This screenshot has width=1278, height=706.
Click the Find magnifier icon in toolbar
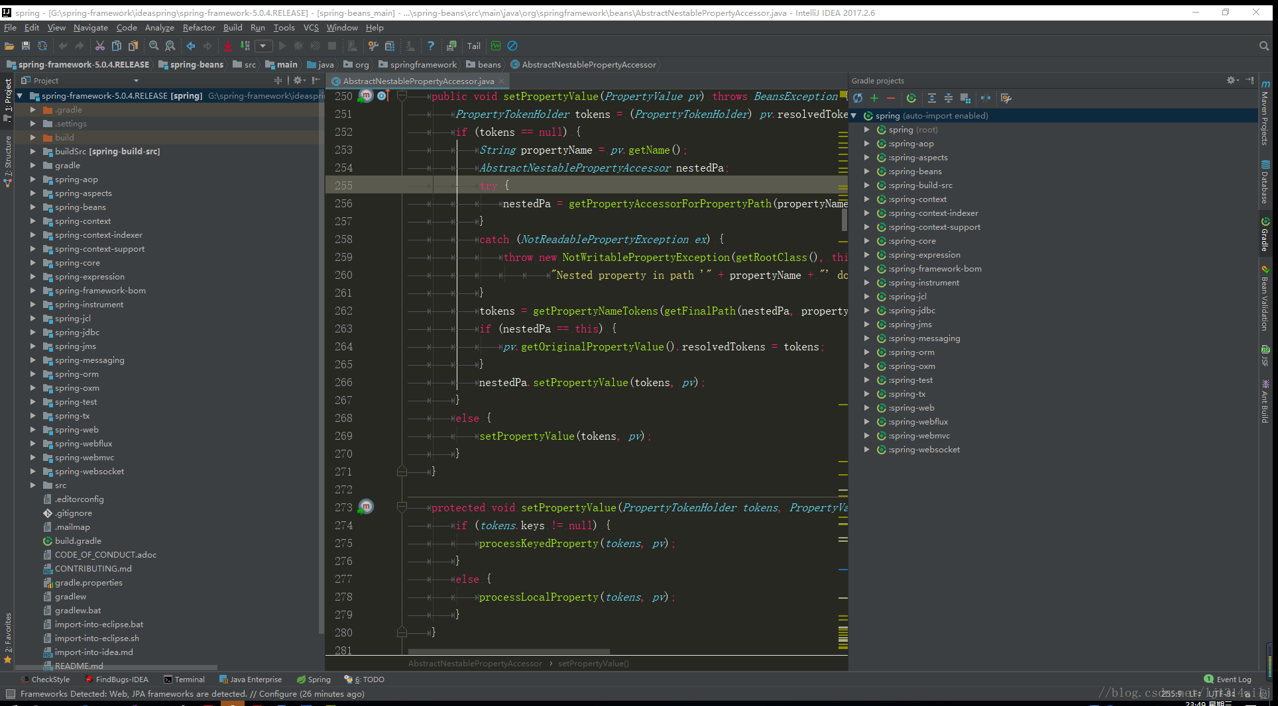[x=154, y=46]
